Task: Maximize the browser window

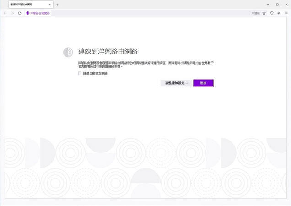Action: [277, 5]
